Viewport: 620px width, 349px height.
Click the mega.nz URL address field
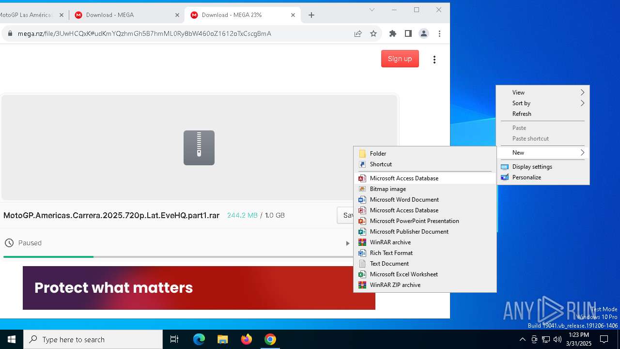tap(144, 33)
